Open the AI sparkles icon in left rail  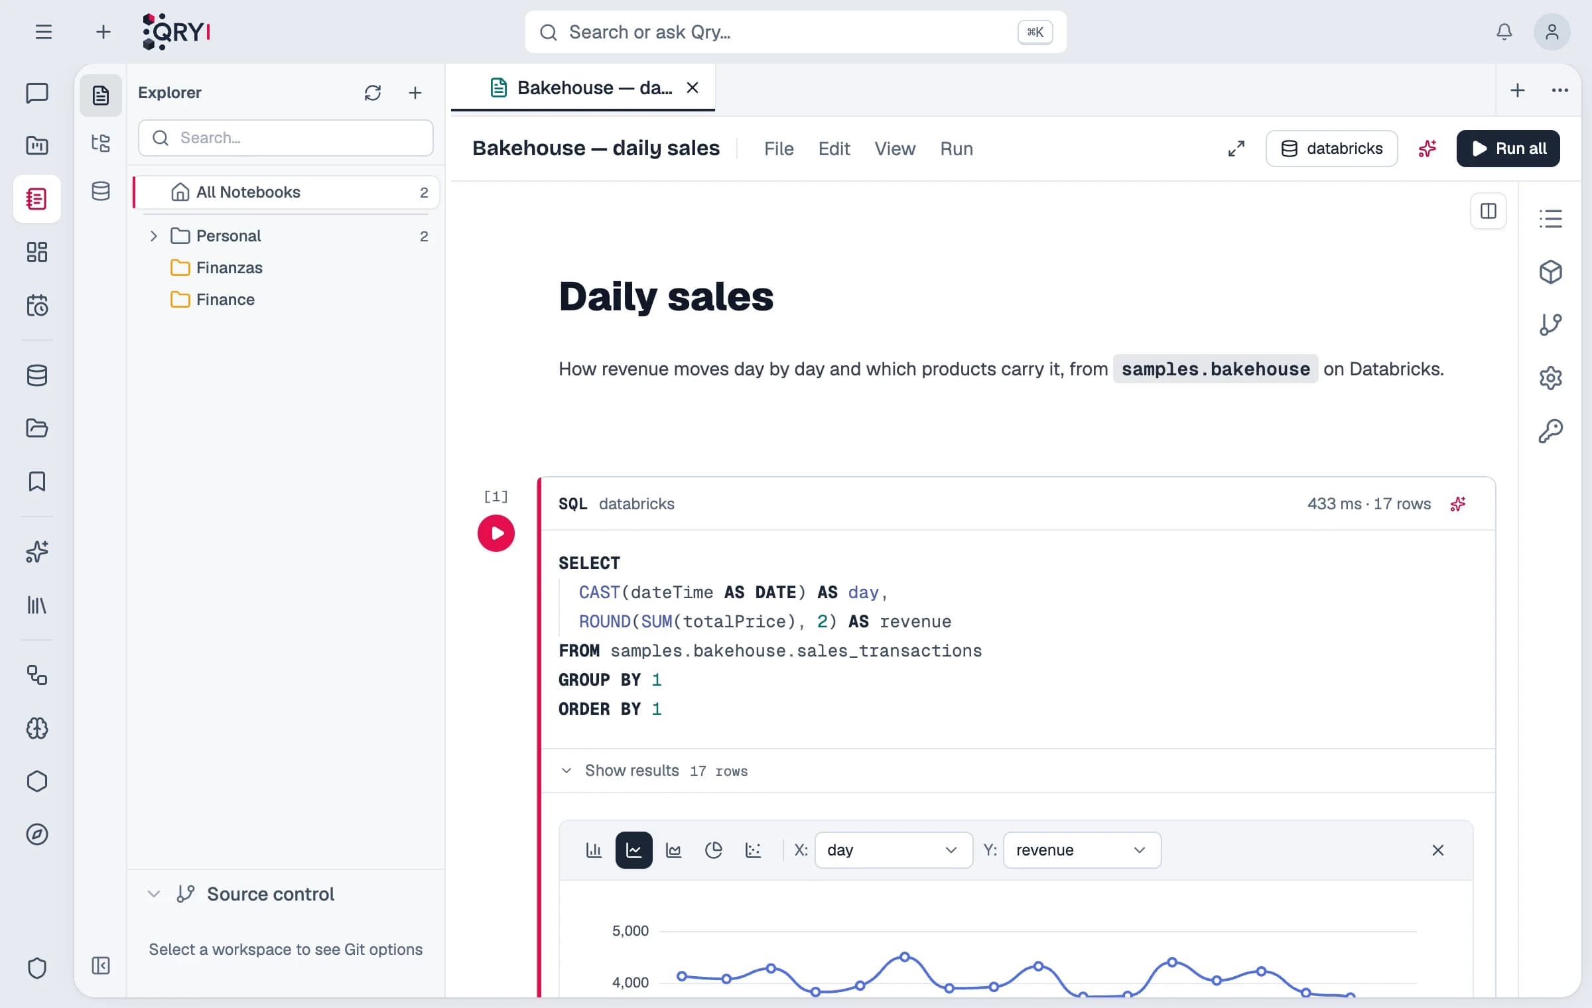(x=37, y=552)
